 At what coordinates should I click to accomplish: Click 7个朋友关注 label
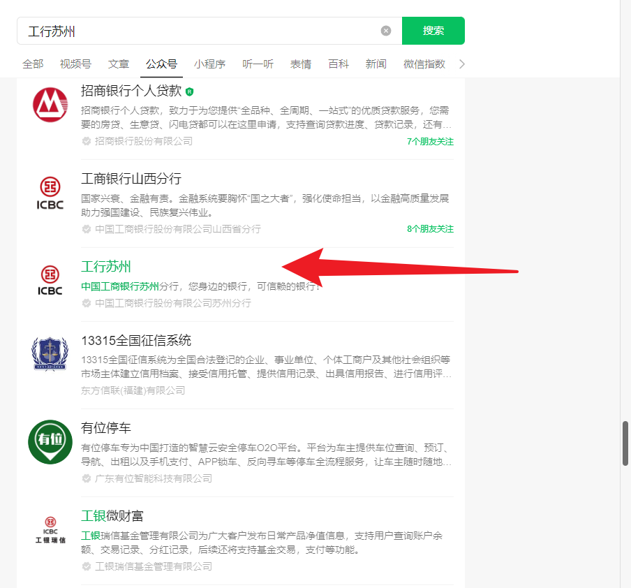coord(430,141)
